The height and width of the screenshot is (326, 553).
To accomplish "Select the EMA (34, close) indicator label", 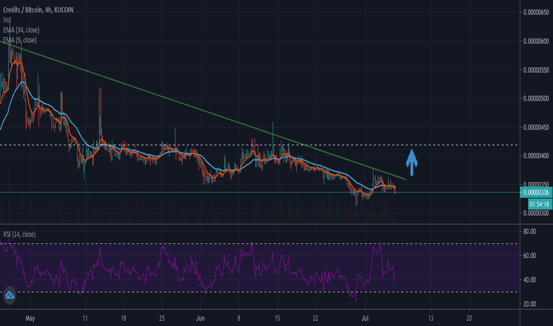I will (x=21, y=30).
